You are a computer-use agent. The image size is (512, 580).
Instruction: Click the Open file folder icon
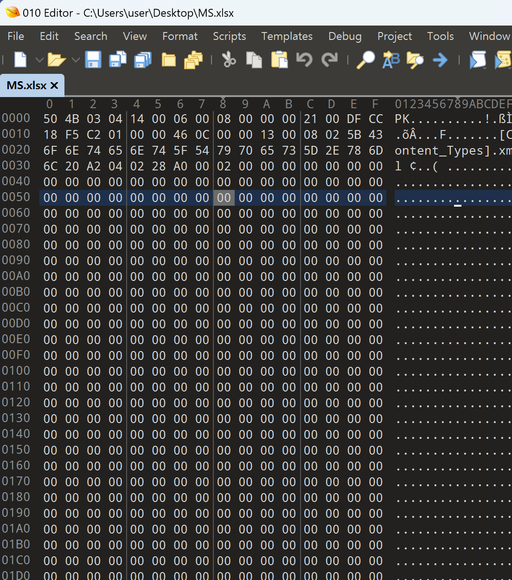57,60
